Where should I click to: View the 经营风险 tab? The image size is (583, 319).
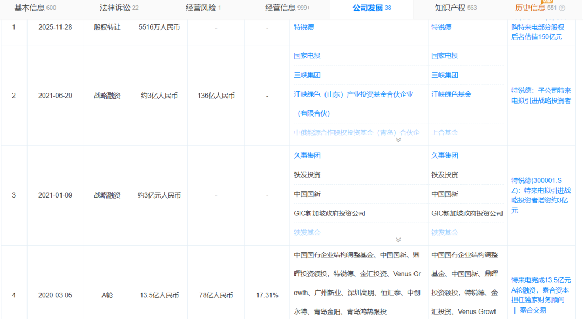(x=201, y=8)
